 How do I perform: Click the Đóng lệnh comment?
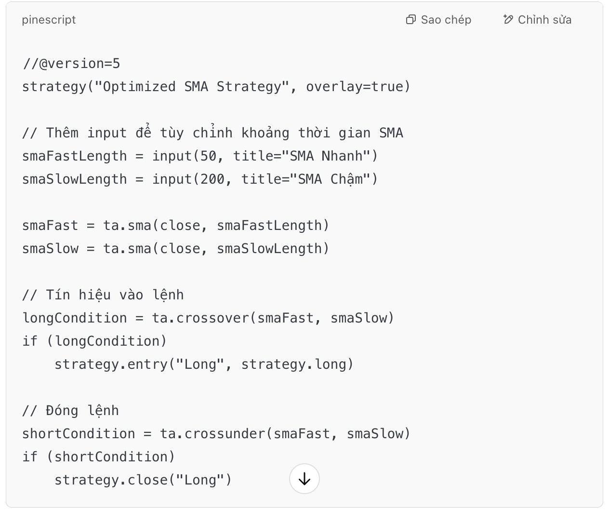point(70,411)
